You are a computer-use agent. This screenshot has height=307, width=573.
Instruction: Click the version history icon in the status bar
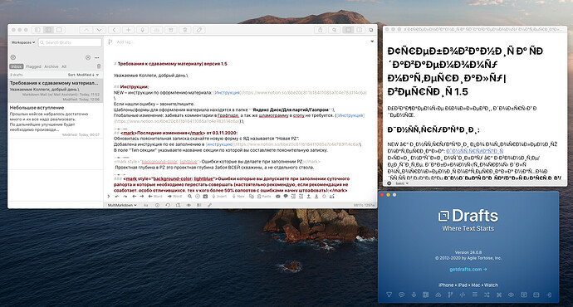[x=168, y=205]
